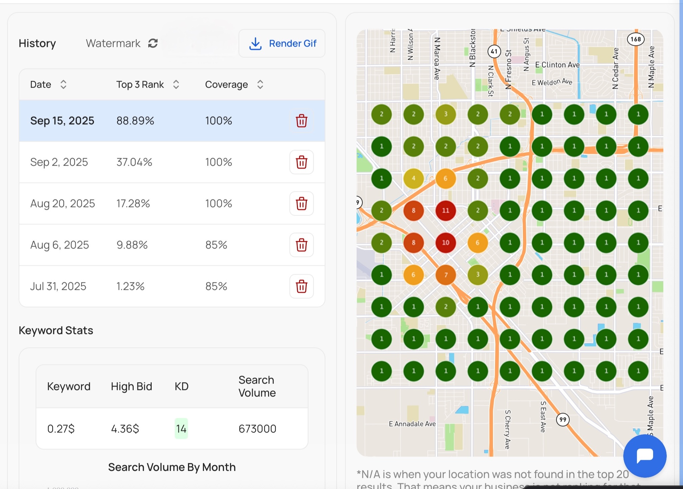Select the Aug 20, 2025 scan row
The width and height of the screenshot is (683, 489).
click(x=153, y=204)
